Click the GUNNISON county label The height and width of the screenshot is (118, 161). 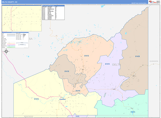pyautogui.click(x=154, y=61)
